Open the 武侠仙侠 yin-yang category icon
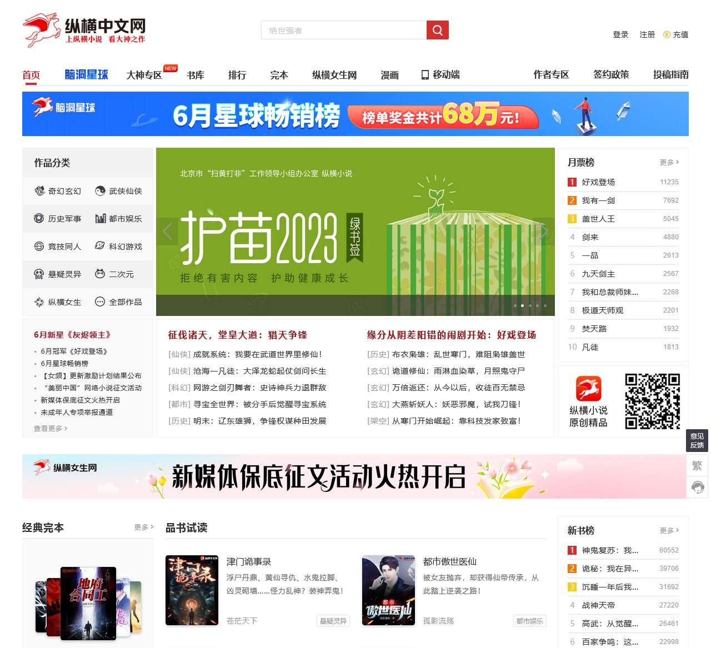 (100, 191)
